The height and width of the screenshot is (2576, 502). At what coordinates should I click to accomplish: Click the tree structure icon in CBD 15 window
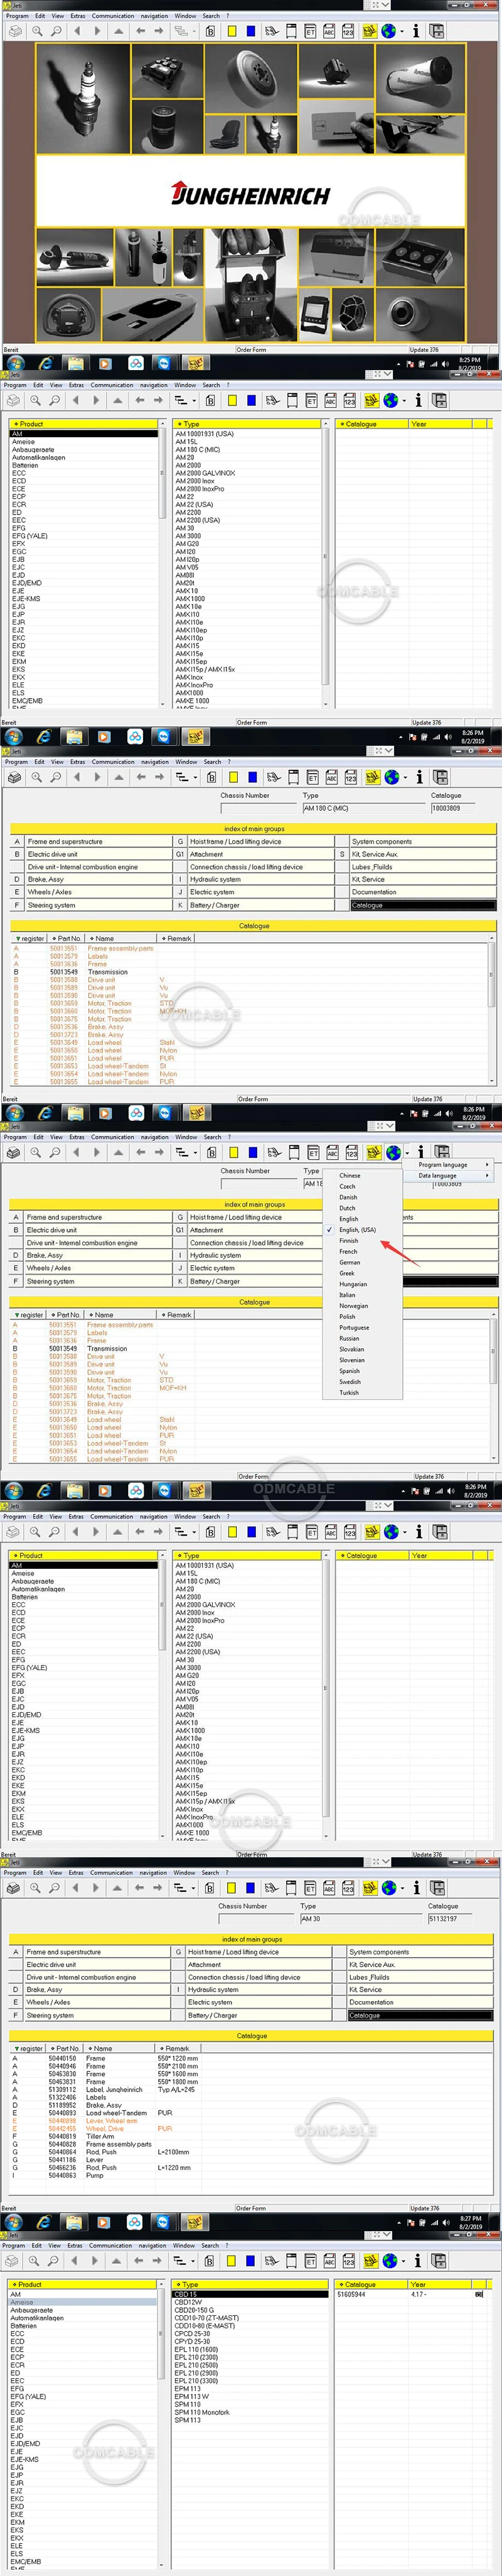coord(179,2260)
